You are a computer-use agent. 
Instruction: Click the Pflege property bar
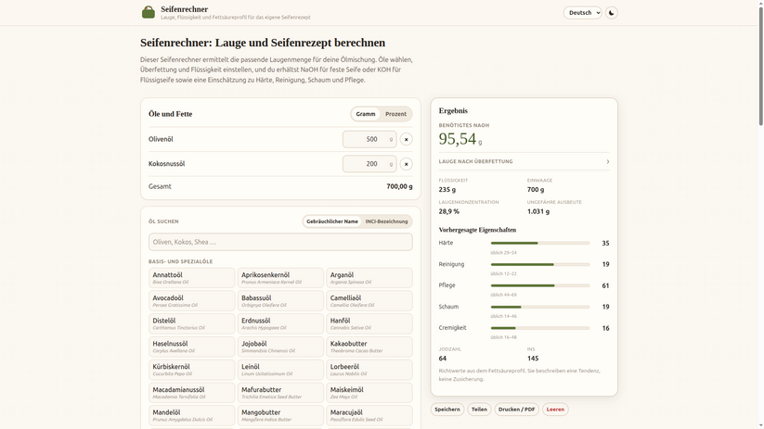pyautogui.click(x=540, y=285)
